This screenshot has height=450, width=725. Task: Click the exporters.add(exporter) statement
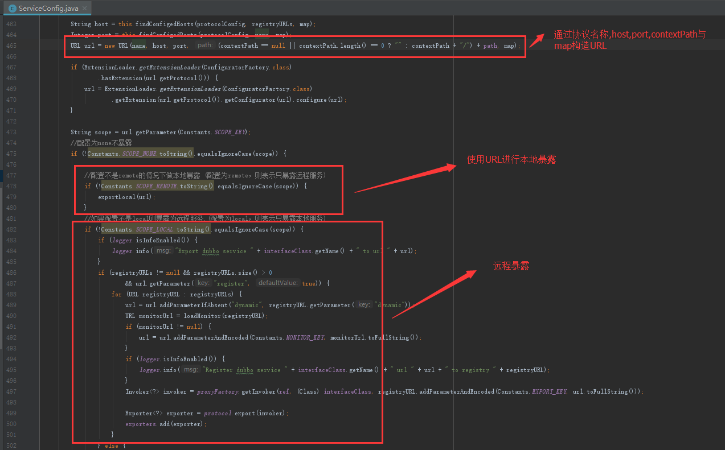165,424
